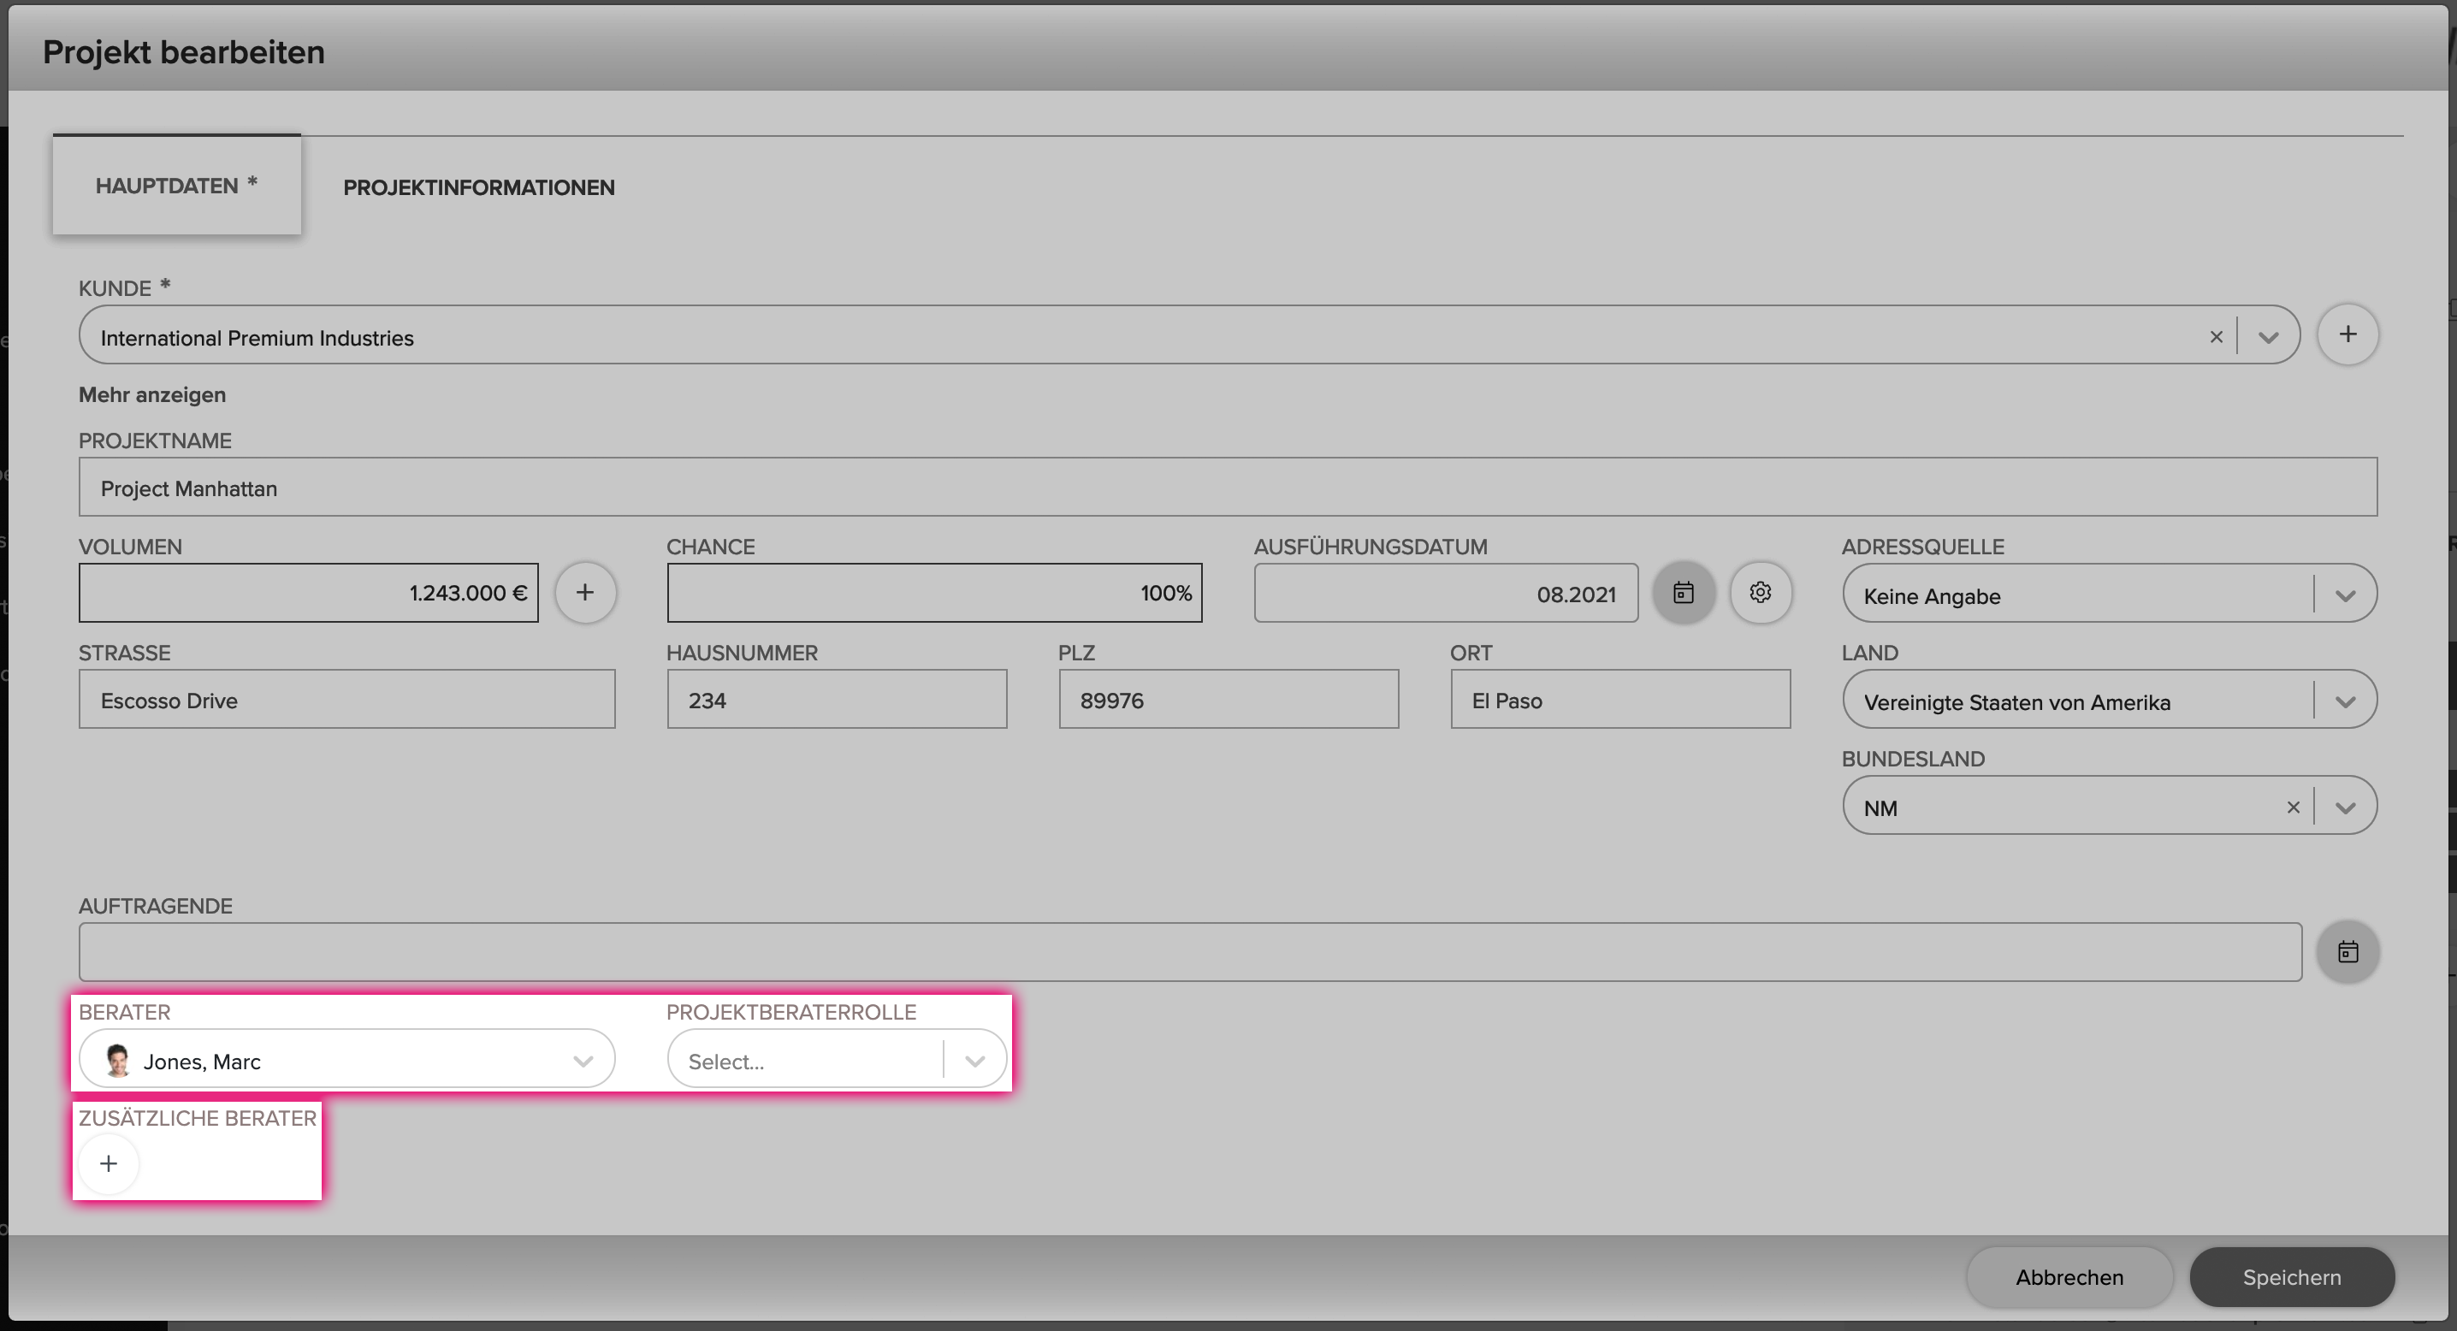The width and height of the screenshot is (2457, 1331).
Task: Clear the Bundesland NM selection
Action: (x=2293, y=807)
